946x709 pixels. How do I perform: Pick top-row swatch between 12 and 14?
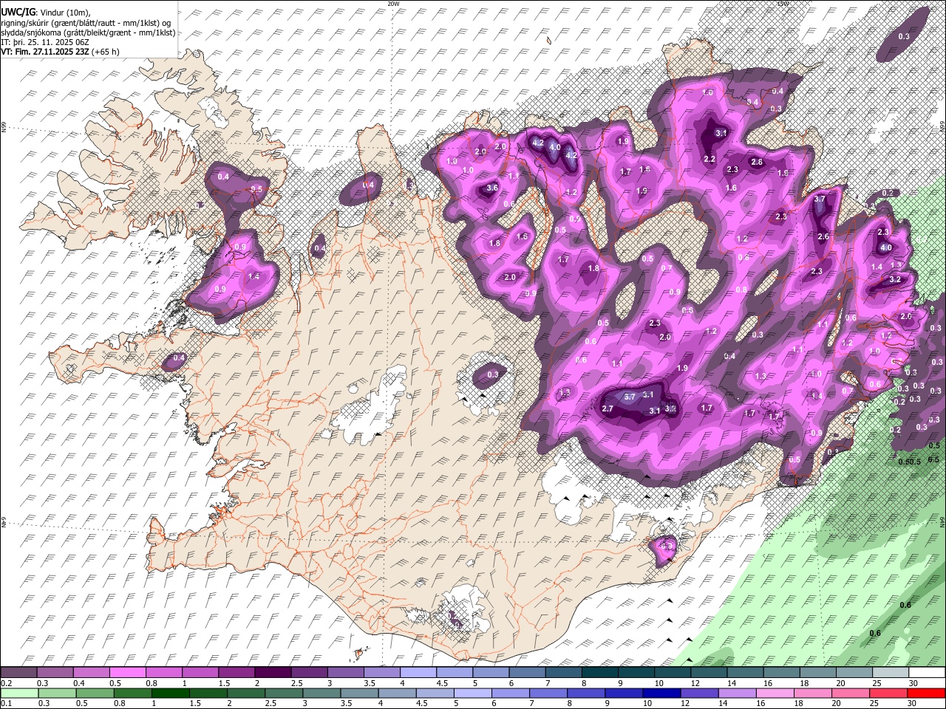pyautogui.click(x=709, y=672)
